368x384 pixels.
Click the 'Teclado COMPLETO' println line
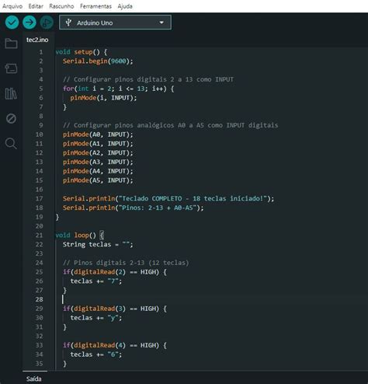(168, 199)
